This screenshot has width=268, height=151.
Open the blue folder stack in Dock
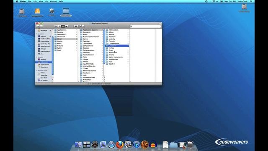tap(174, 145)
